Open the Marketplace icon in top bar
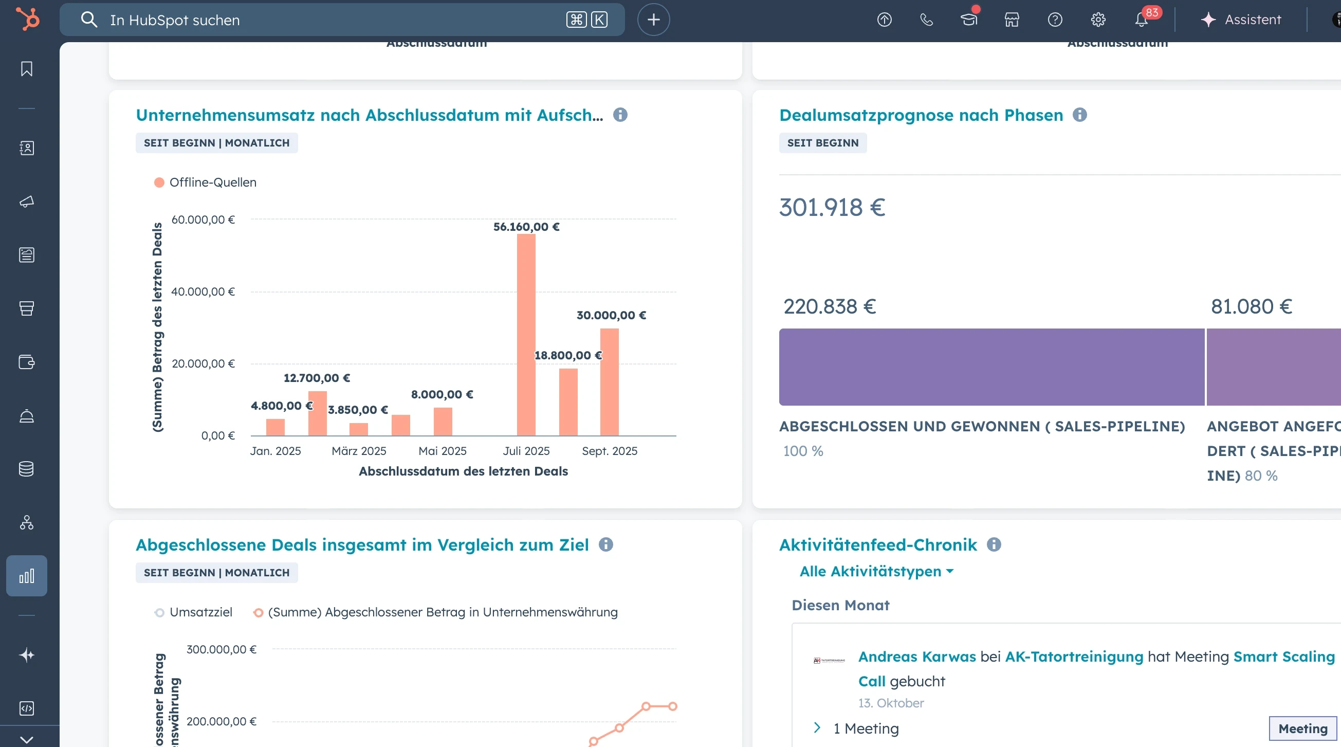 [x=1011, y=20]
